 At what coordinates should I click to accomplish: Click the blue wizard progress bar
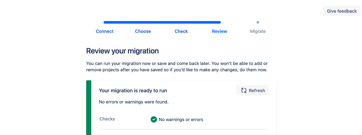tap(162, 22)
